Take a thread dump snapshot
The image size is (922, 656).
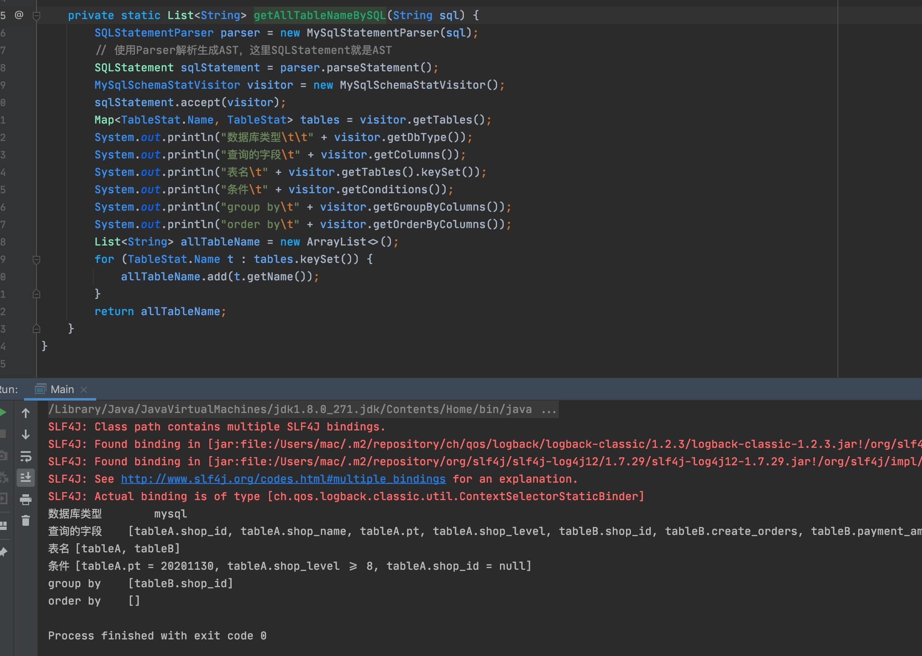pyautogui.click(x=3, y=456)
